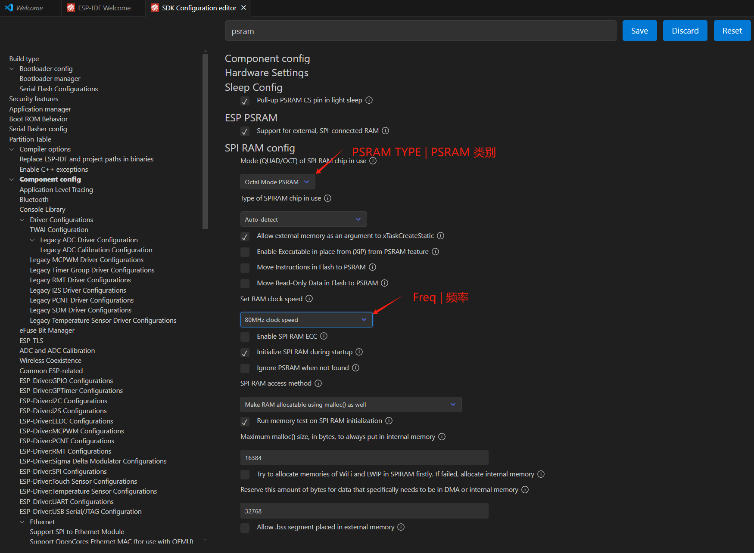The image size is (754, 553).
Task: Click info icon next to Set RAM clock speed
Action: point(309,298)
